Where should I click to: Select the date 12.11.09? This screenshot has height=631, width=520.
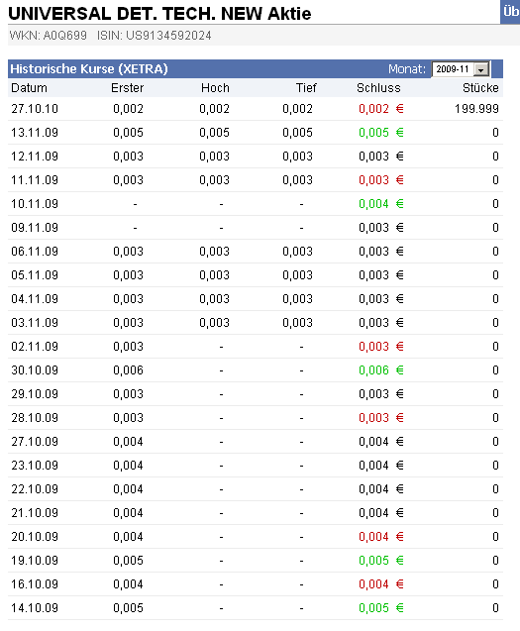(x=35, y=157)
